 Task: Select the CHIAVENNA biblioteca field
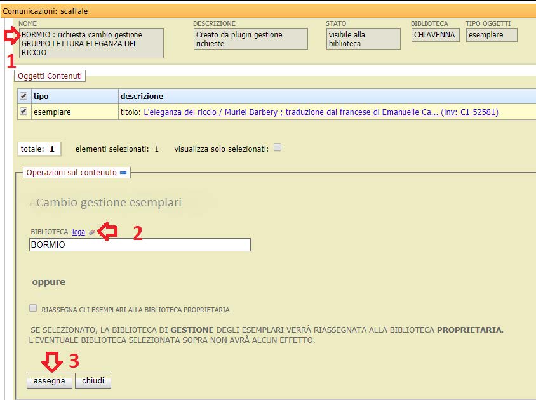coord(435,35)
